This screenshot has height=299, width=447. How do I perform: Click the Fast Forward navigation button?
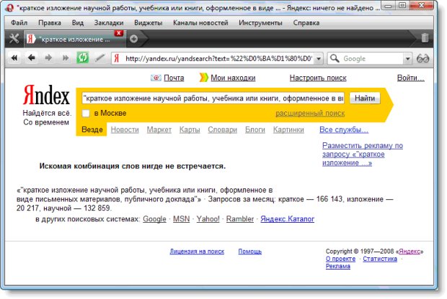coord(66,58)
